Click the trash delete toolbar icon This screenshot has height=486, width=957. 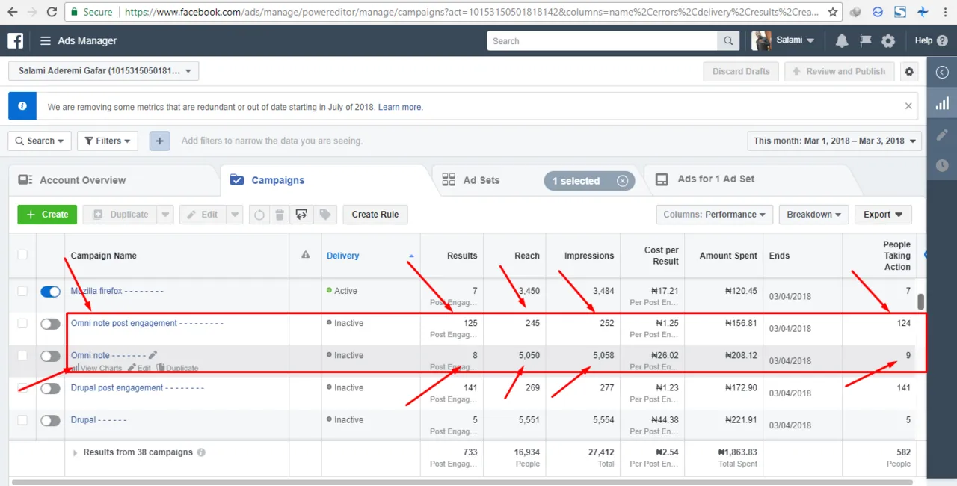pyautogui.click(x=280, y=215)
